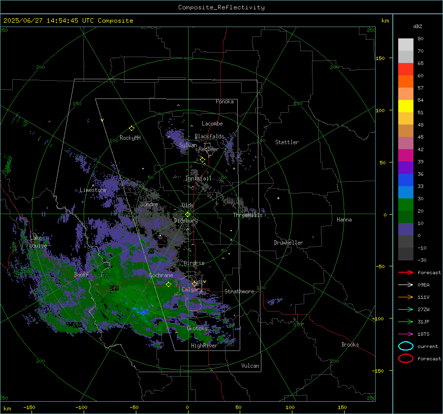The width and height of the screenshot is (443, 414).
Task: Click the green 31JP arrow icon
Action: 406,321
